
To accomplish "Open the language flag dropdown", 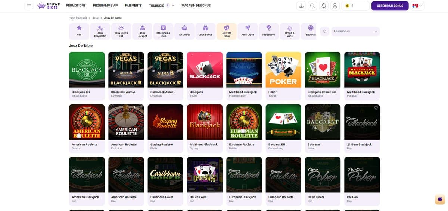I will [x=417, y=6].
